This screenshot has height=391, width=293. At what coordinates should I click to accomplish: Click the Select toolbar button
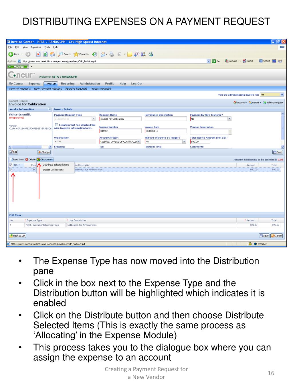click(248, 61)
